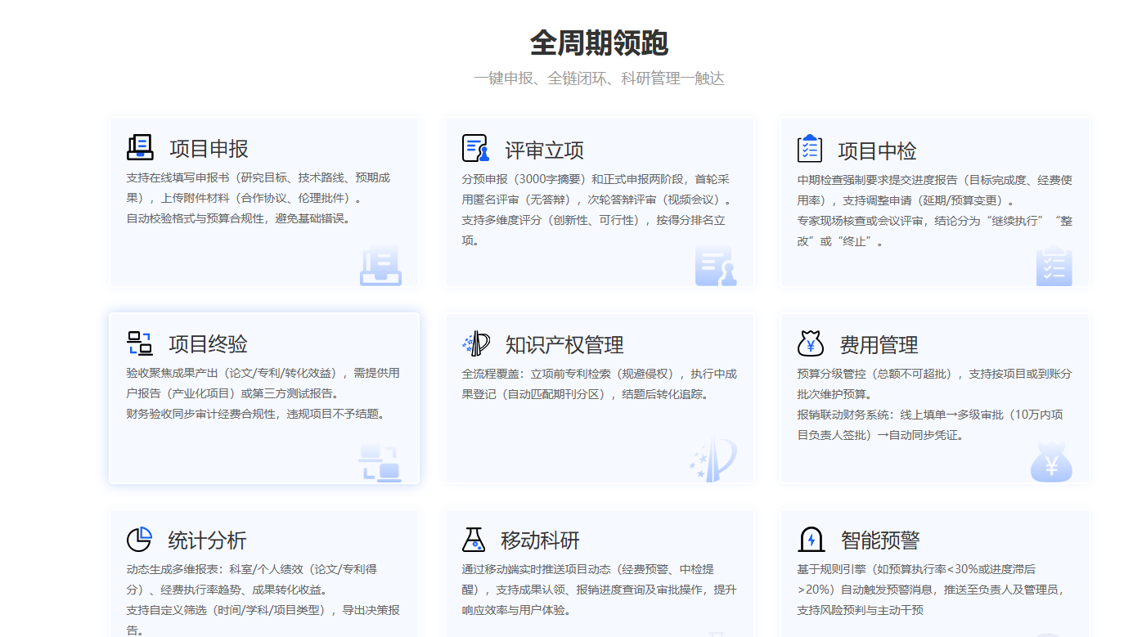Image resolution: width=1142 pixels, height=637 pixels.
Task: Select the 项目终验 card heading
Action: coord(208,344)
